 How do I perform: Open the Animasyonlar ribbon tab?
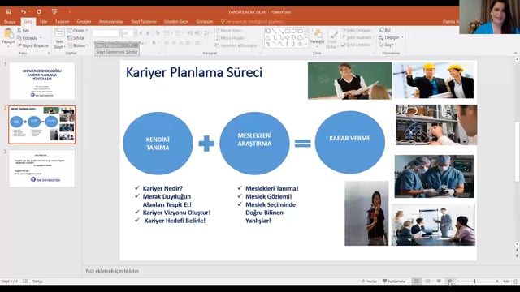[111, 22]
